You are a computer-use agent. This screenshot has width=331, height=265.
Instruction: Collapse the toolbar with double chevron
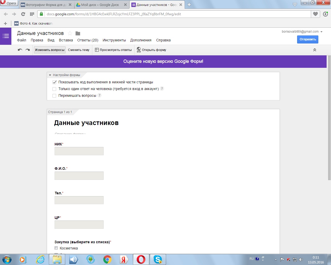[315, 50]
